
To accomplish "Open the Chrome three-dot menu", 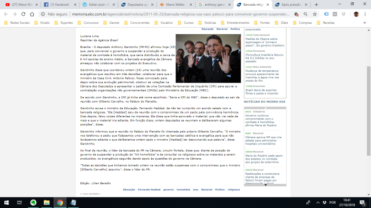I will (365, 14).
